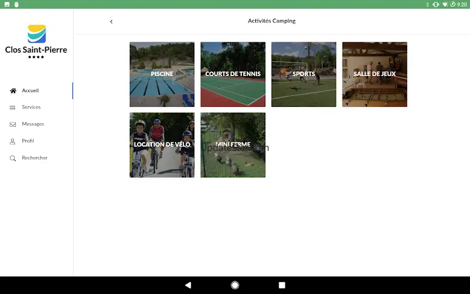Open the Salle de Jeux tile
This screenshot has width=470, height=294.
tap(375, 74)
